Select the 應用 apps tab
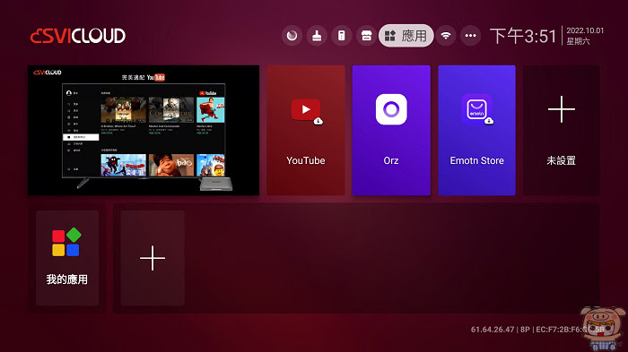Screen dimensions: 628x352 tap(406, 36)
